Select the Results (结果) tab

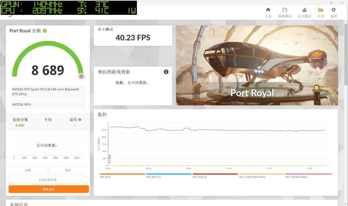[x=321, y=13]
